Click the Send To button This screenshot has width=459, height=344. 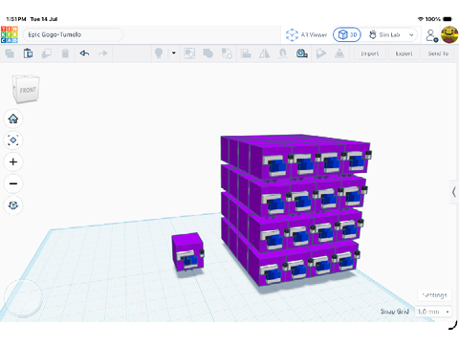tap(438, 54)
